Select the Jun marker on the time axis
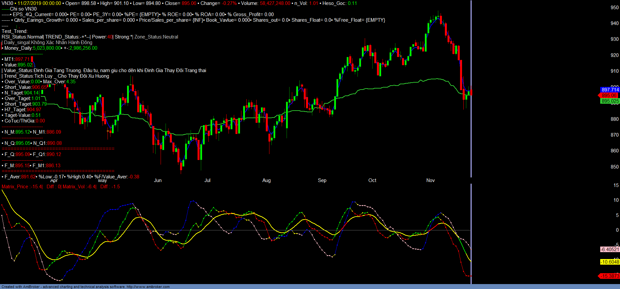This screenshot has height=289, width=620. [x=158, y=180]
